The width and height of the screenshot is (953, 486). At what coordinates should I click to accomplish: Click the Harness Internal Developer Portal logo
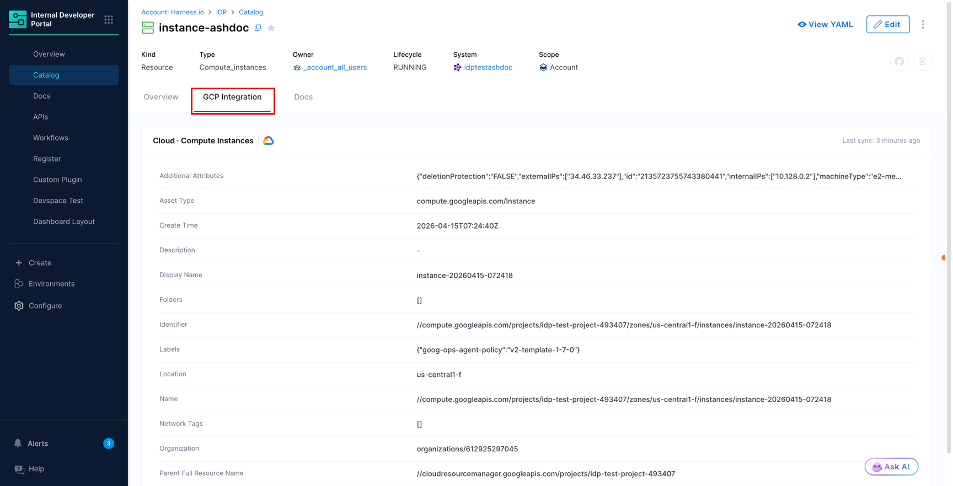click(x=18, y=19)
